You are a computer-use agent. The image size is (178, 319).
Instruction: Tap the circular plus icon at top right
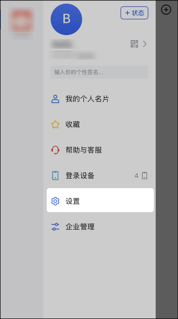pos(166,10)
